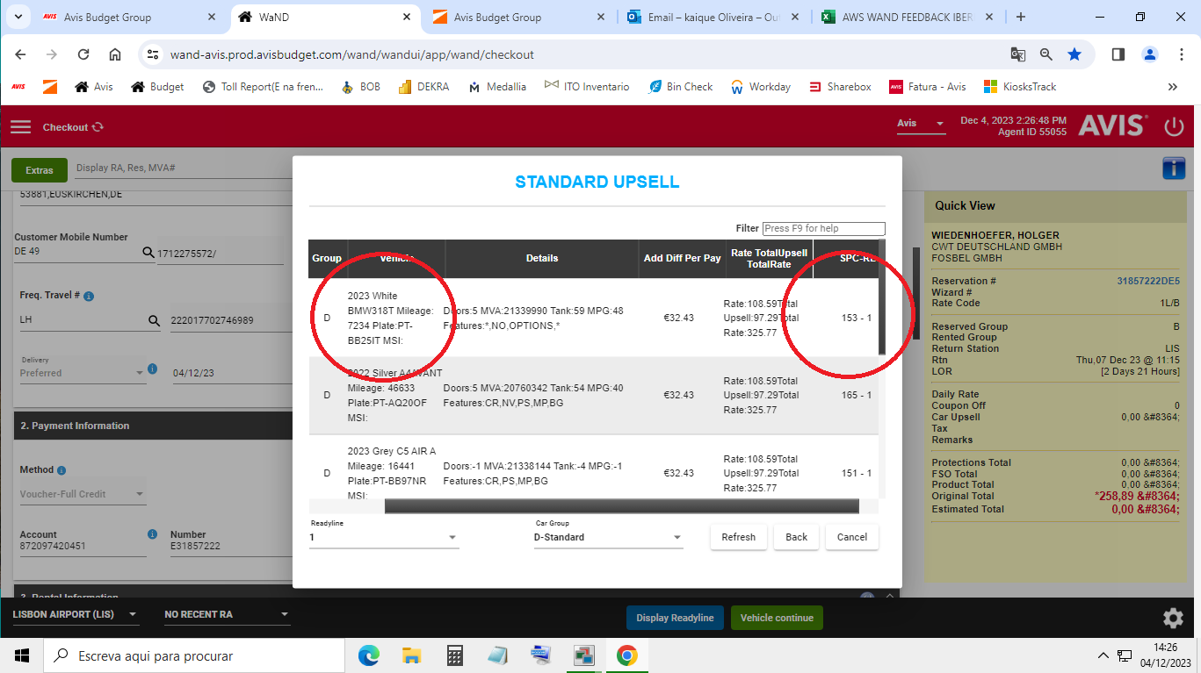The height and width of the screenshot is (673, 1201).
Task: Expand the Readyline dropdown
Action: 384,537
